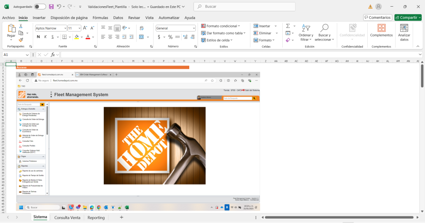The width and height of the screenshot is (425, 223).
Task: Click the Font Color red swatch
Action: 88,37
